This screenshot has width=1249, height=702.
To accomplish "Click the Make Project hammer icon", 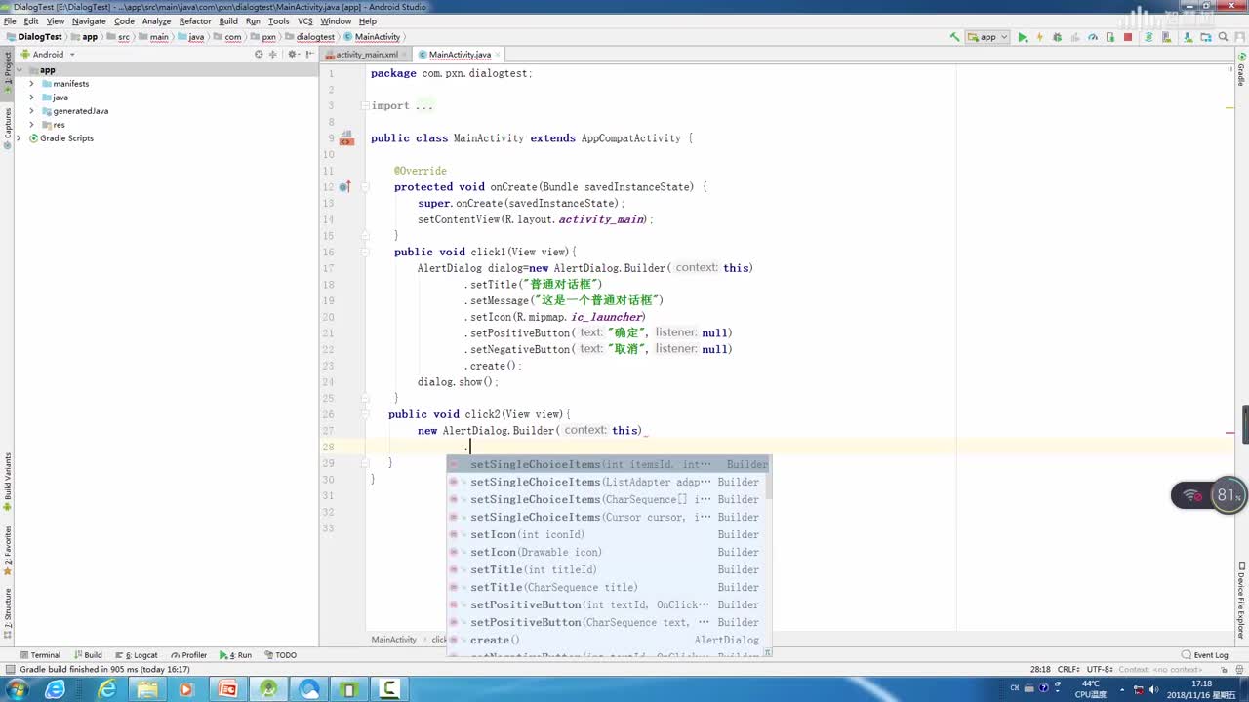I will click(954, 37).
